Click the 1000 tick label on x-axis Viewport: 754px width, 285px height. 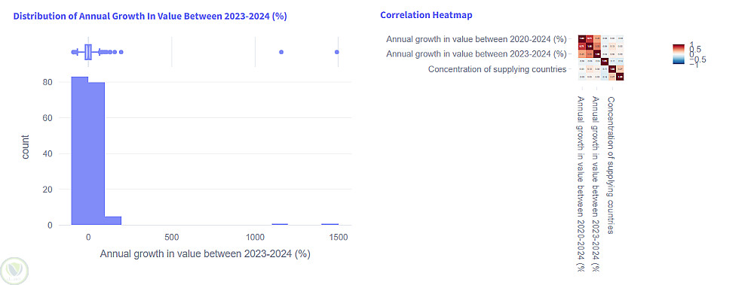click(255, 238)
